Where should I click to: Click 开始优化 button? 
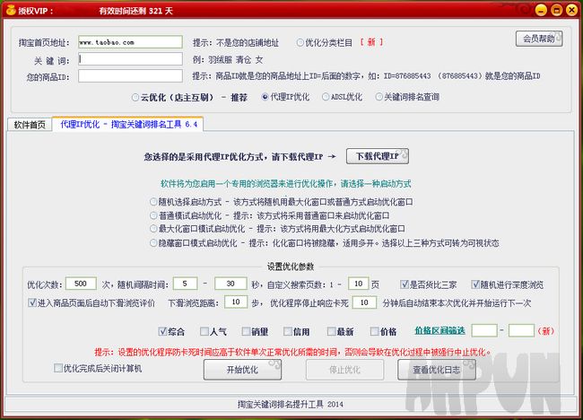pyautogui.click(x=242, y=370)
